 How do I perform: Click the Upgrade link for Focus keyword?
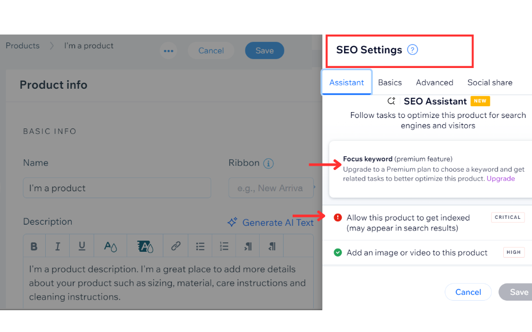tap(501, 178)
